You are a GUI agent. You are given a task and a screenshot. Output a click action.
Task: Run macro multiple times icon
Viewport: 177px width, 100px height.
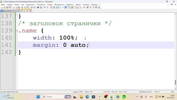(96, 7)
